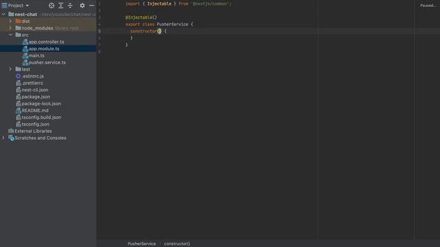Expand Scratches and Consoles
Screen dimensions: 440x247
3,138
